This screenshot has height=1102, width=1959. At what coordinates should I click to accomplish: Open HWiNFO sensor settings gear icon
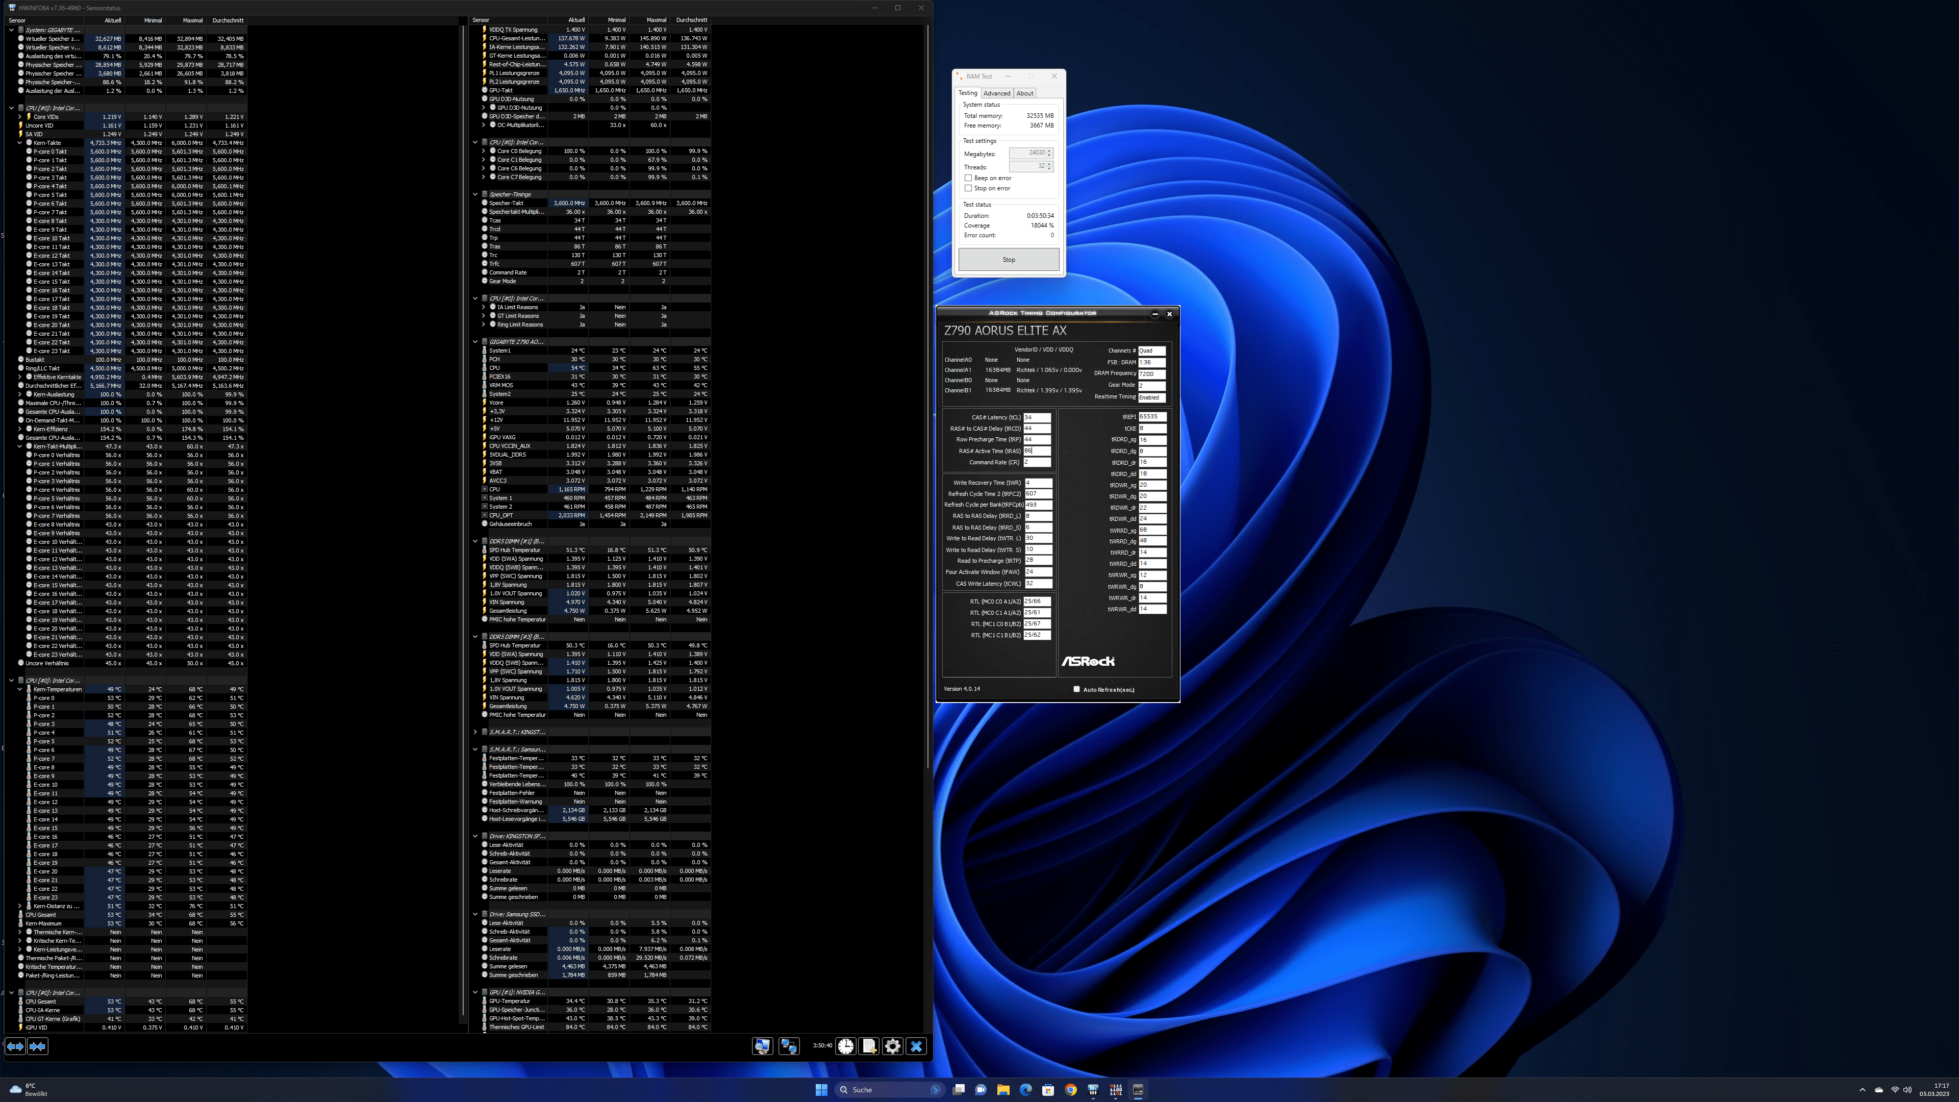[x=893, y=1046]
